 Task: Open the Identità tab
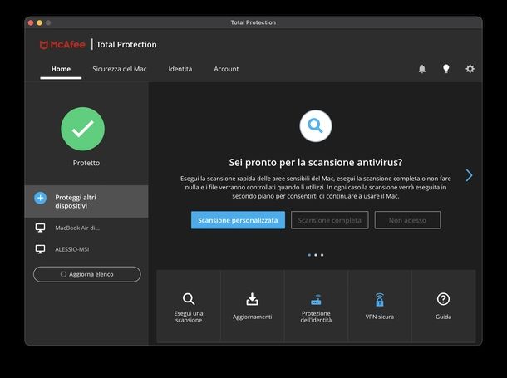tap(180, 69)
